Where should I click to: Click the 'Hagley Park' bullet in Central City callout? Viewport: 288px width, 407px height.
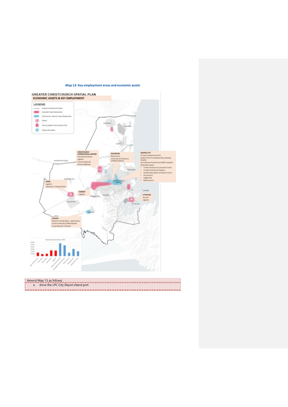click(x=148, y=177)
